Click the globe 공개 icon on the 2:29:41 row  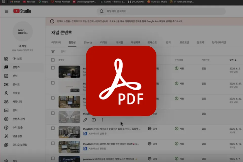point(150,129)
